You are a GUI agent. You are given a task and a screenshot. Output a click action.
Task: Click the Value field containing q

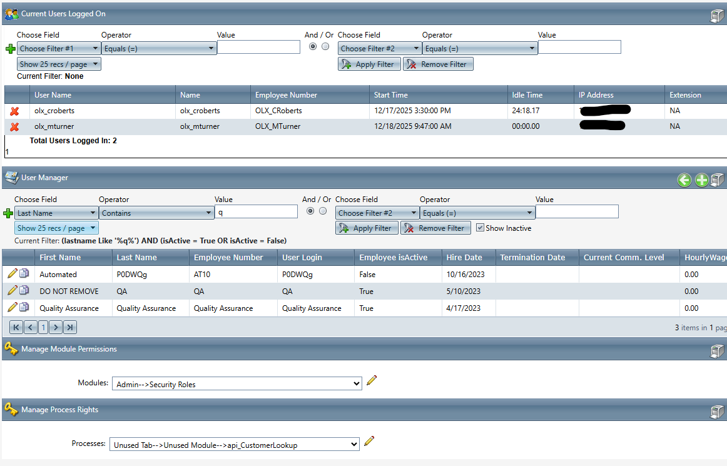(256, 212)
